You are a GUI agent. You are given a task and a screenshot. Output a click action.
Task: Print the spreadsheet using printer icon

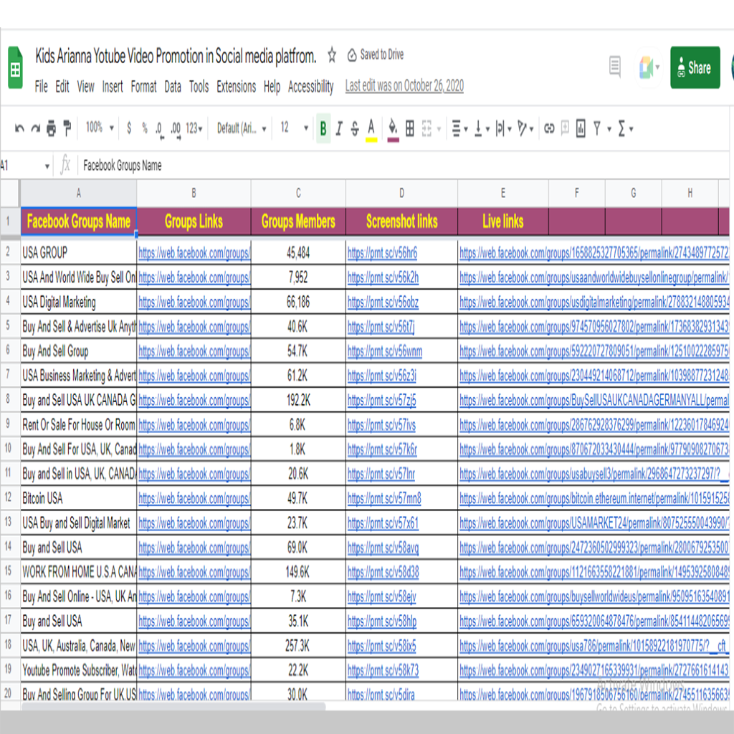tap(51, 128)
